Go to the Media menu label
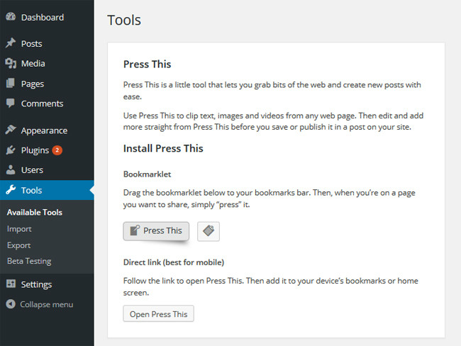This screenshot has height=346, width=461. pyautogui.click(x=33, y=63)
